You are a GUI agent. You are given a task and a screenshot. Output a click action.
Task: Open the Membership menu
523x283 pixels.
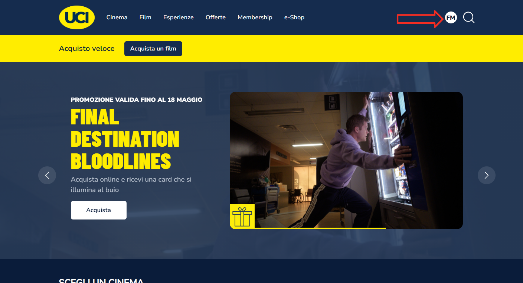click(255, 17)
